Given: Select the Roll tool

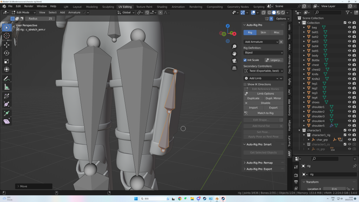Looking at the screenshot, I should point(7,96).
